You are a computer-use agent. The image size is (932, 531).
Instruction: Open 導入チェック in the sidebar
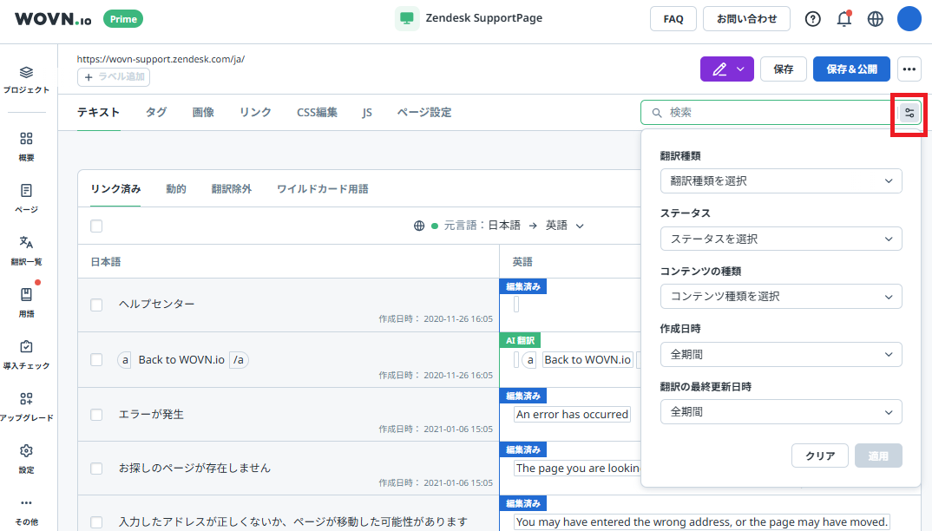[x=26, y=353]
